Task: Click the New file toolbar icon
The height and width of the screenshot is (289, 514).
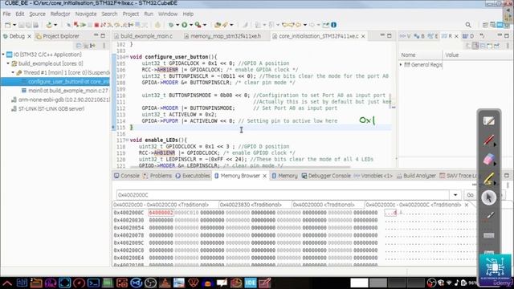Action: coord(7,25)
